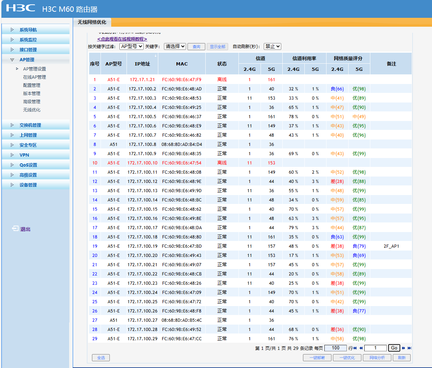
Task: Open the online video tutorial link
Action: click(122, 39)
